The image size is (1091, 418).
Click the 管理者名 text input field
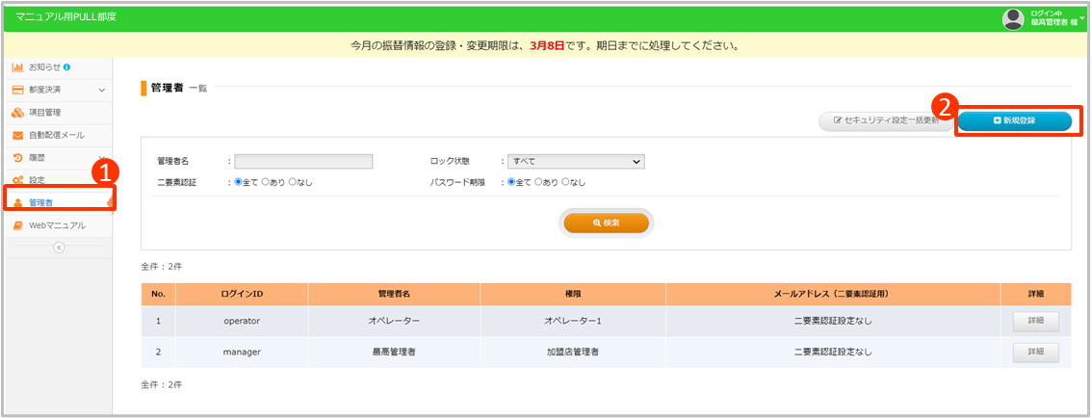click(302, 162)
